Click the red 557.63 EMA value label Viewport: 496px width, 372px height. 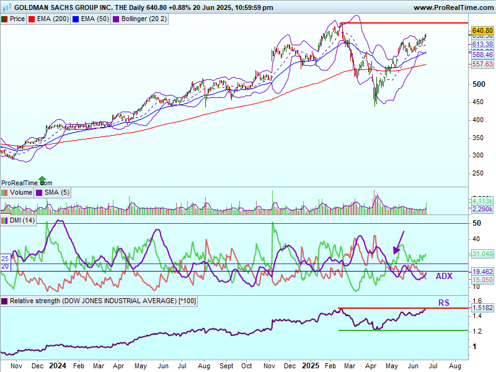click(x=482, y=64)
